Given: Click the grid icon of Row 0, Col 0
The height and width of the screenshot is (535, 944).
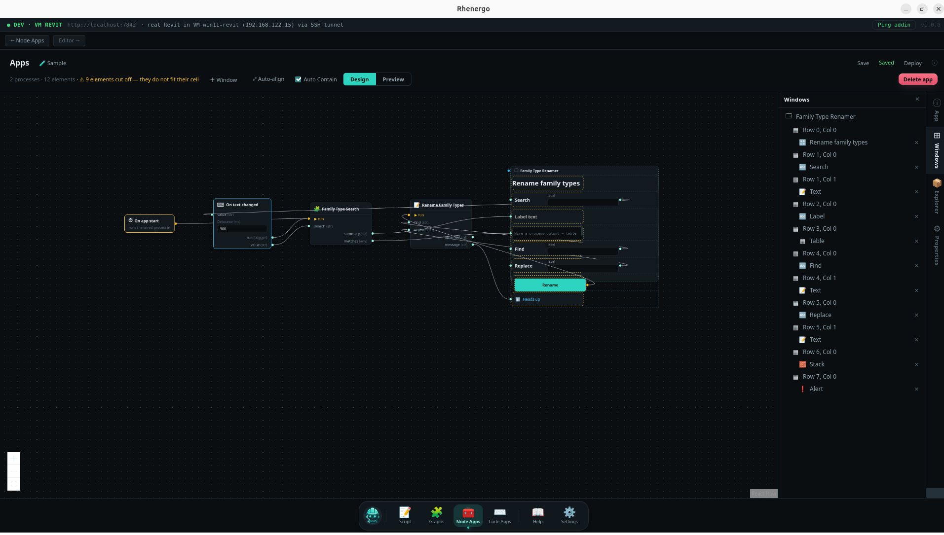Looking at the screenshot, I should tap(795, 130).
